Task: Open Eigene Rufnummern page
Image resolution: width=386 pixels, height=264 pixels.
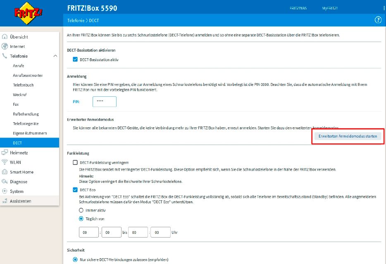Action: [x=29, y=133]
